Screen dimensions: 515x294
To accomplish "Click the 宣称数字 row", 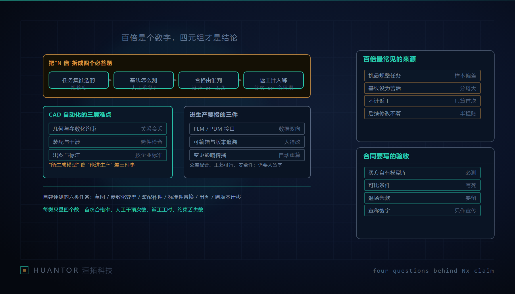I will pyautogui.click(x=422, y=210).
